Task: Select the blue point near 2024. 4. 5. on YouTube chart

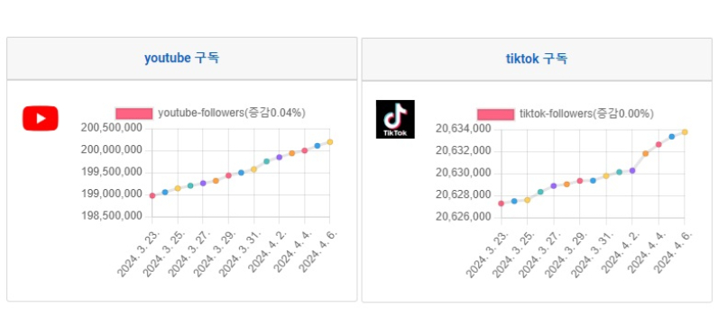Action: click(318, 146)
